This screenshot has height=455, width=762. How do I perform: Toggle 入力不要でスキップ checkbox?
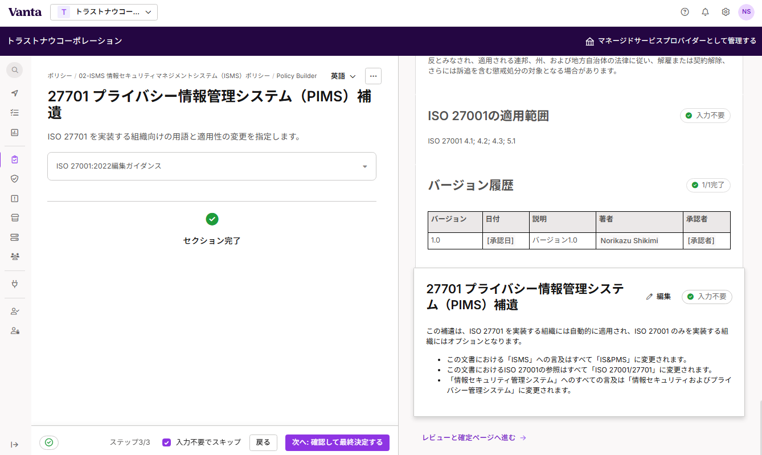coord(167,442)
